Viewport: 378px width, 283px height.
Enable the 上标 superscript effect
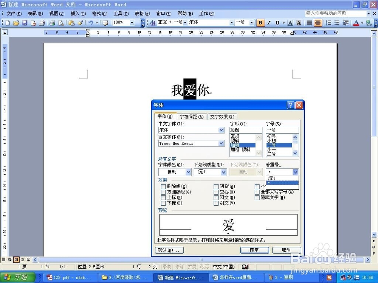163,197
